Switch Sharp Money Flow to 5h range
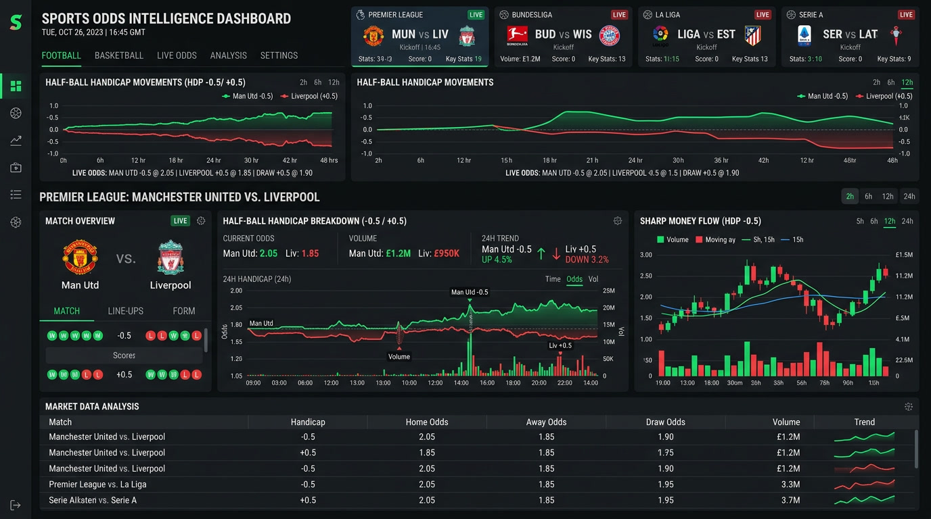This screenshot has width=931, height=519. coord(860,221)
